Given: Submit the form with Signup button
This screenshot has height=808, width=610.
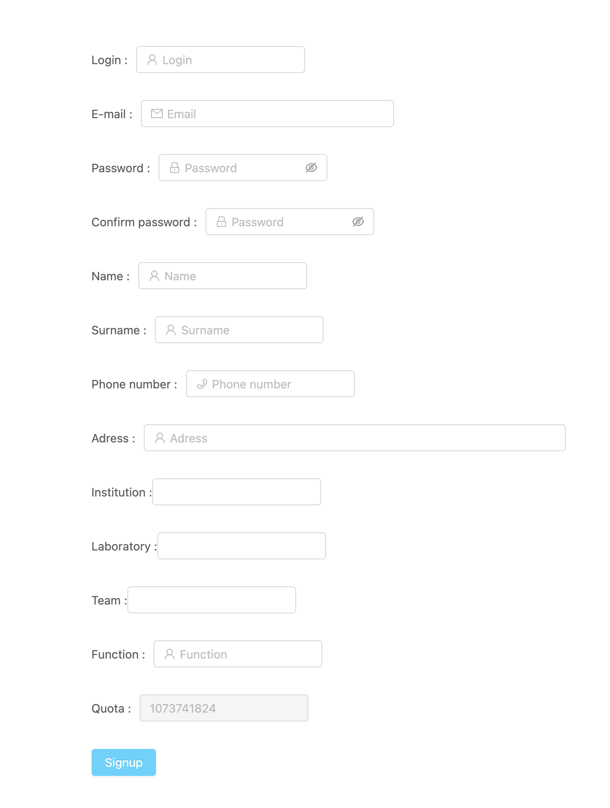Looking at the screenshot, I should tap(124, 762).
